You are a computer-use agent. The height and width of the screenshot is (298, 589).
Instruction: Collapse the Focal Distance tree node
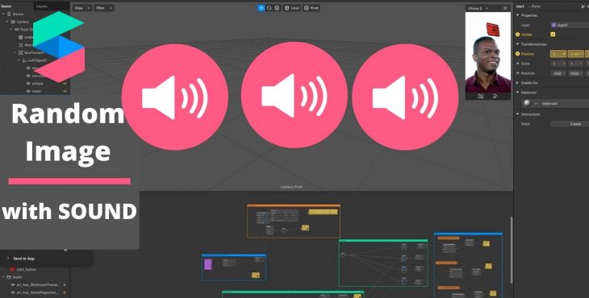[11, 29]
